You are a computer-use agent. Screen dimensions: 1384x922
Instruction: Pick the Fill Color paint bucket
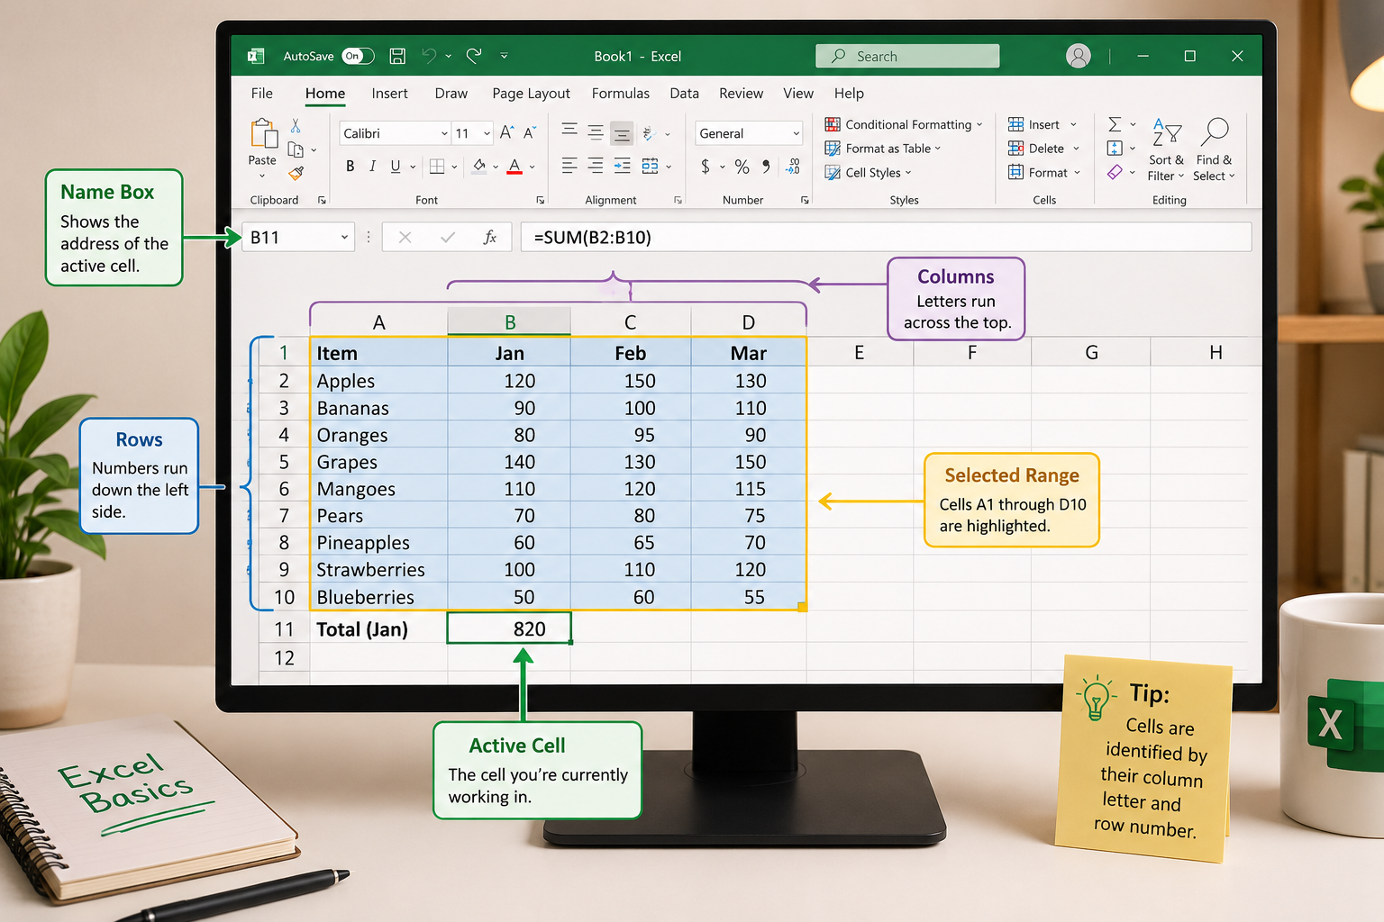(x=479, y=166)
